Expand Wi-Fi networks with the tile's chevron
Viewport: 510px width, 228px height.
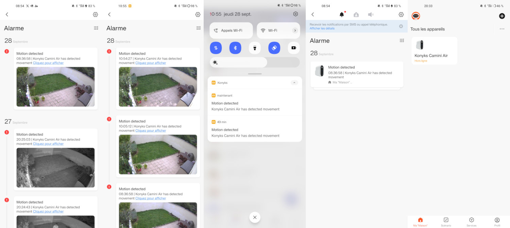click(295, 30)
